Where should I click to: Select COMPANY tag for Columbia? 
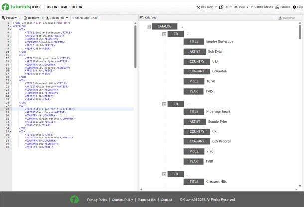point(197,71)
